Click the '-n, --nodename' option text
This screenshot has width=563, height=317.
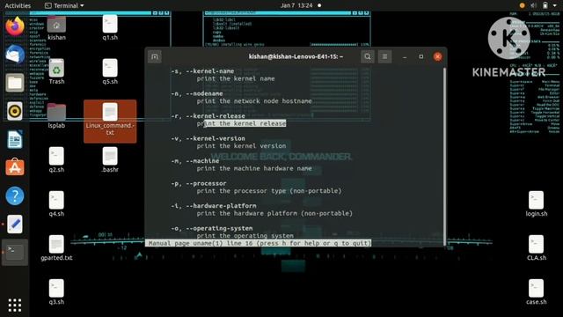tap(197, 93)
